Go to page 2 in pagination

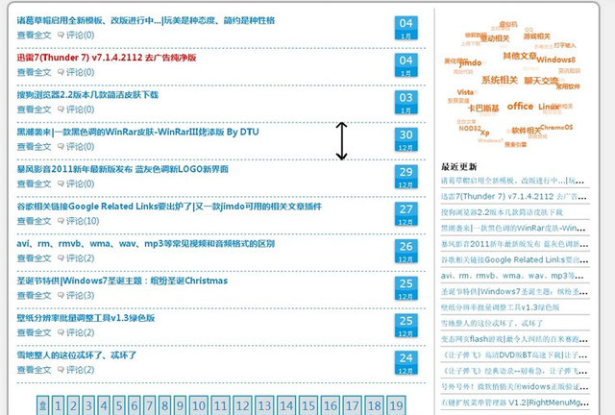coord(73,405)
